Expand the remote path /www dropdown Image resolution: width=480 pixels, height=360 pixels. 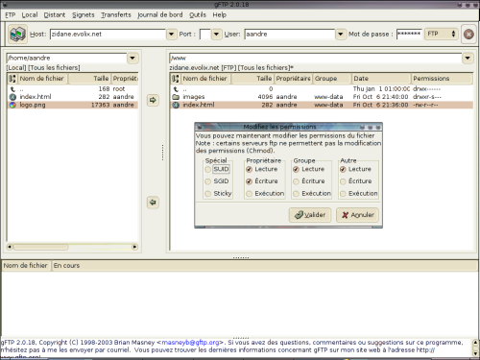(468, 59)
